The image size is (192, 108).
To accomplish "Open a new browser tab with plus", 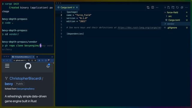I will 37,57.
